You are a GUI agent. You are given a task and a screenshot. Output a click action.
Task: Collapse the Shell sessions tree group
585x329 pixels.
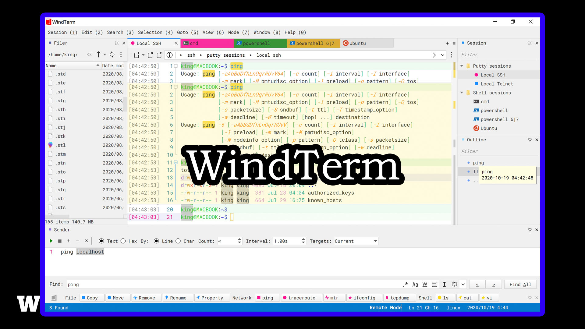tap(462, 93)
